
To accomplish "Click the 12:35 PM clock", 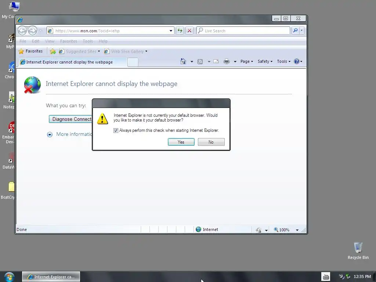I will (x=362, y=277).
